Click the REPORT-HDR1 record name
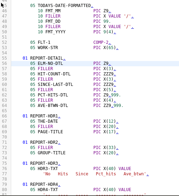Viewport: 179px width, 196px height. (44, 116)
